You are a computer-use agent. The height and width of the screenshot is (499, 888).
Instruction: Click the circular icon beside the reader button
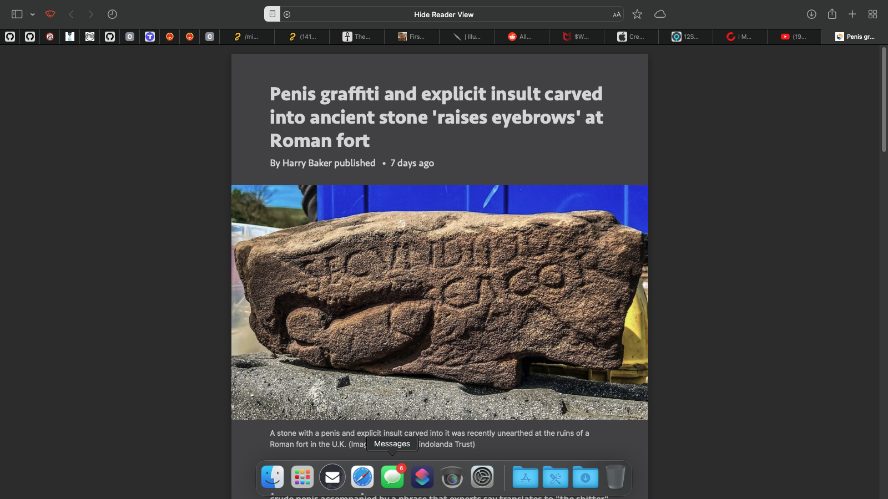[287, 14]
